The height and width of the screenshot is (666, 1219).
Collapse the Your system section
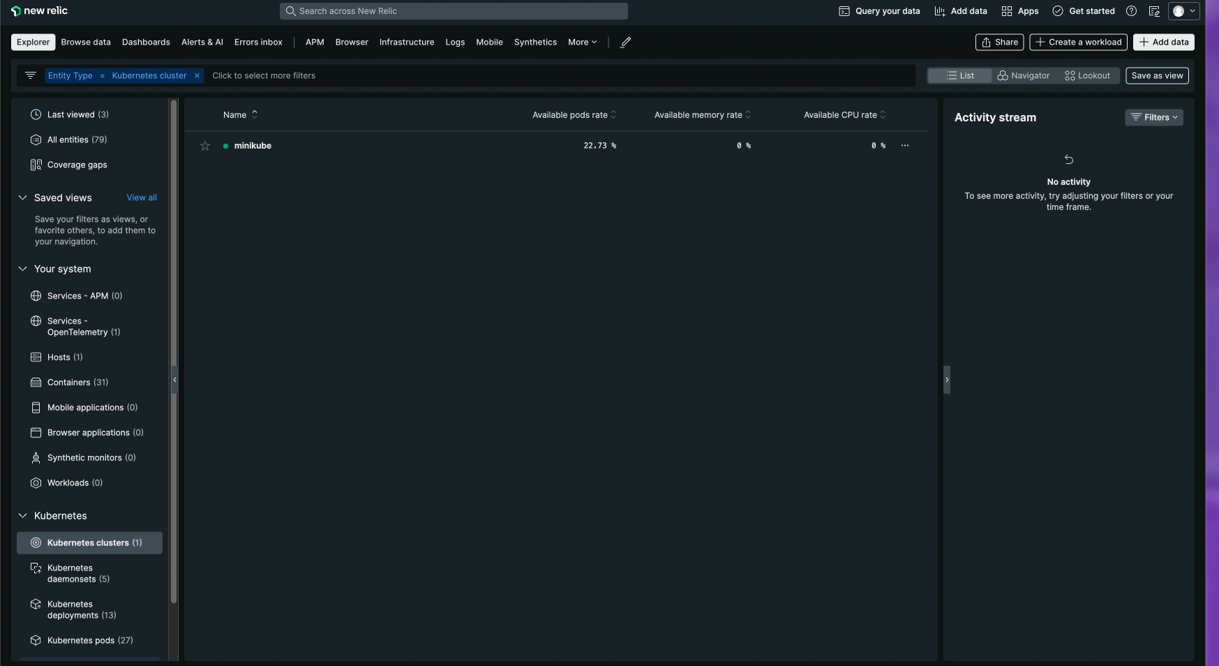23,268
